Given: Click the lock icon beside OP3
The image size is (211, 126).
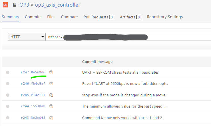Looking at the screenshot, I should click(x=14, y=5).
